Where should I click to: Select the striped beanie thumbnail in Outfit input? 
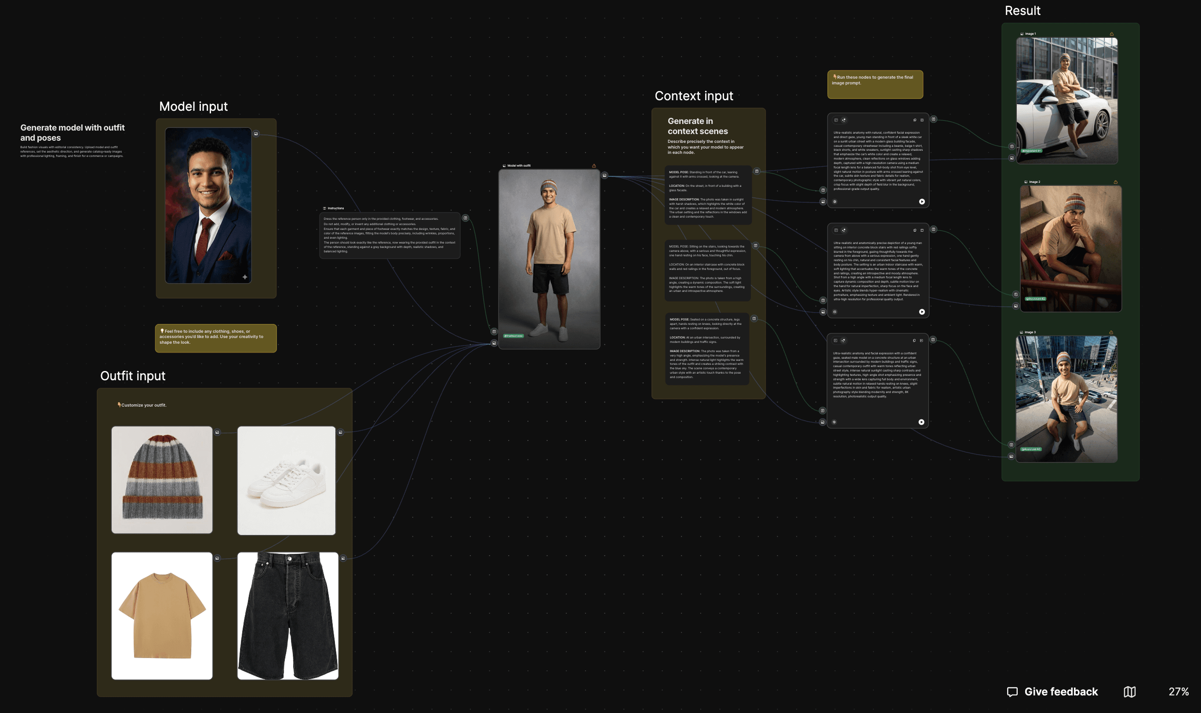pyautogui.click(x=162, y=480)
